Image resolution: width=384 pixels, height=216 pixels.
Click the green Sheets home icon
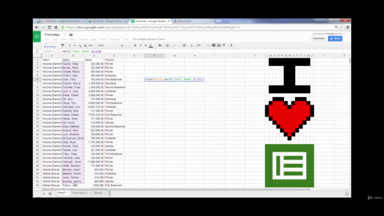37,37
